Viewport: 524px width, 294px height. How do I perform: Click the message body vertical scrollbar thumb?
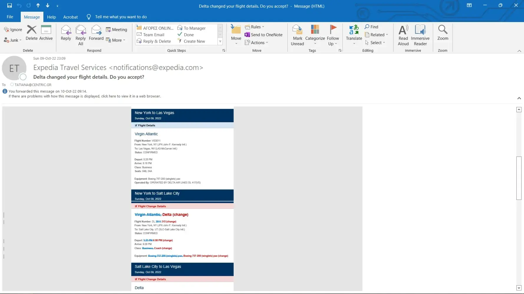coord(519,178)
